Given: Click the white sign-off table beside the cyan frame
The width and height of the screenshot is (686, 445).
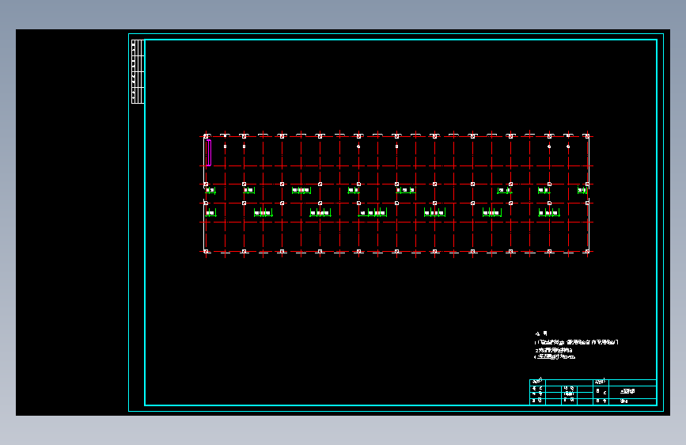Looking at the screenshot, I should [138, 71].
